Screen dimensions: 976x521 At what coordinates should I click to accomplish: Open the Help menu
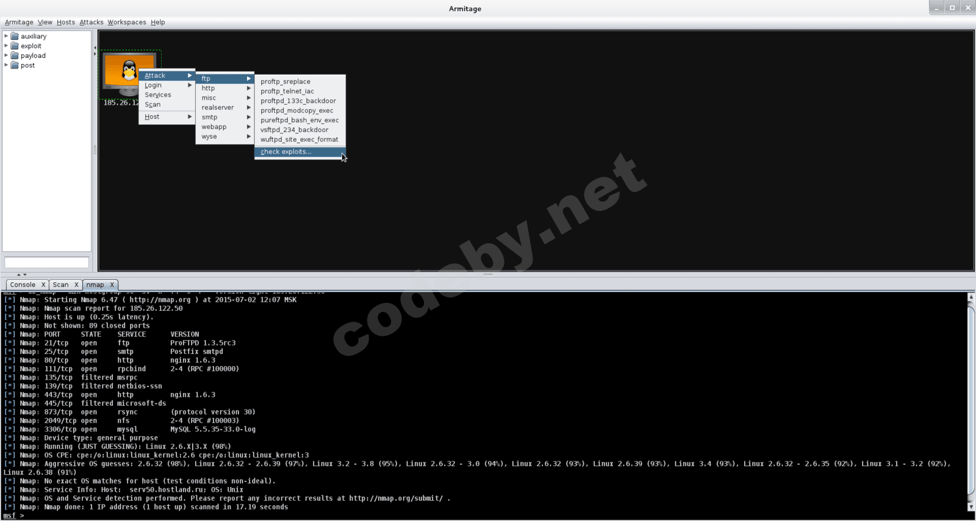pyautogui.click(x=158, y=22)
